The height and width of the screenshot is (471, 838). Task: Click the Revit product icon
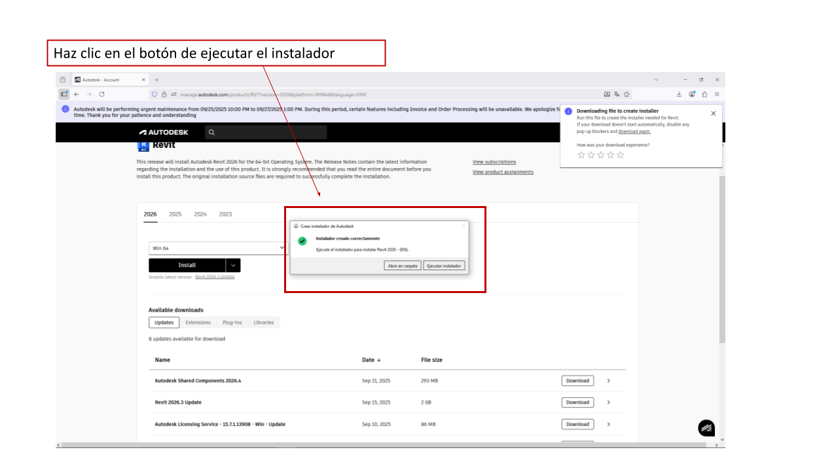pos(144,146)
